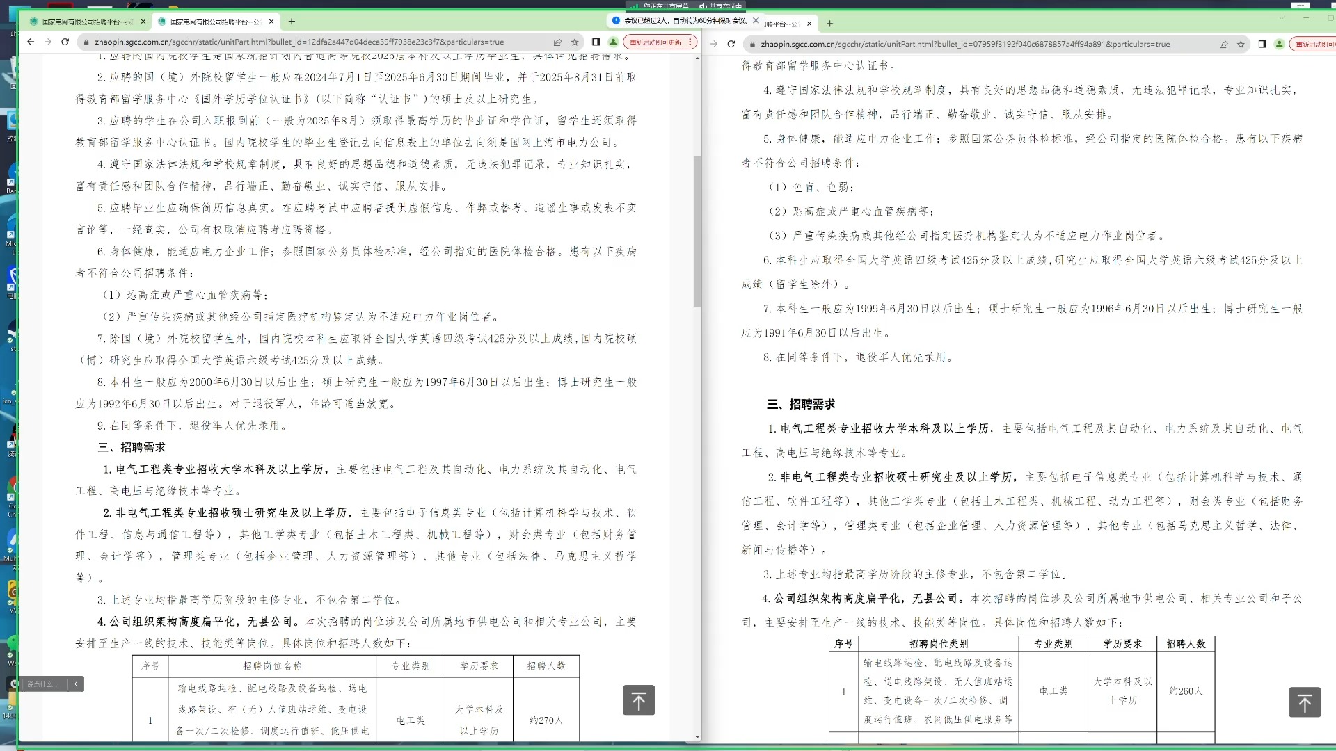Click the back-to-top arrow in right window

tap(1305, 702)
